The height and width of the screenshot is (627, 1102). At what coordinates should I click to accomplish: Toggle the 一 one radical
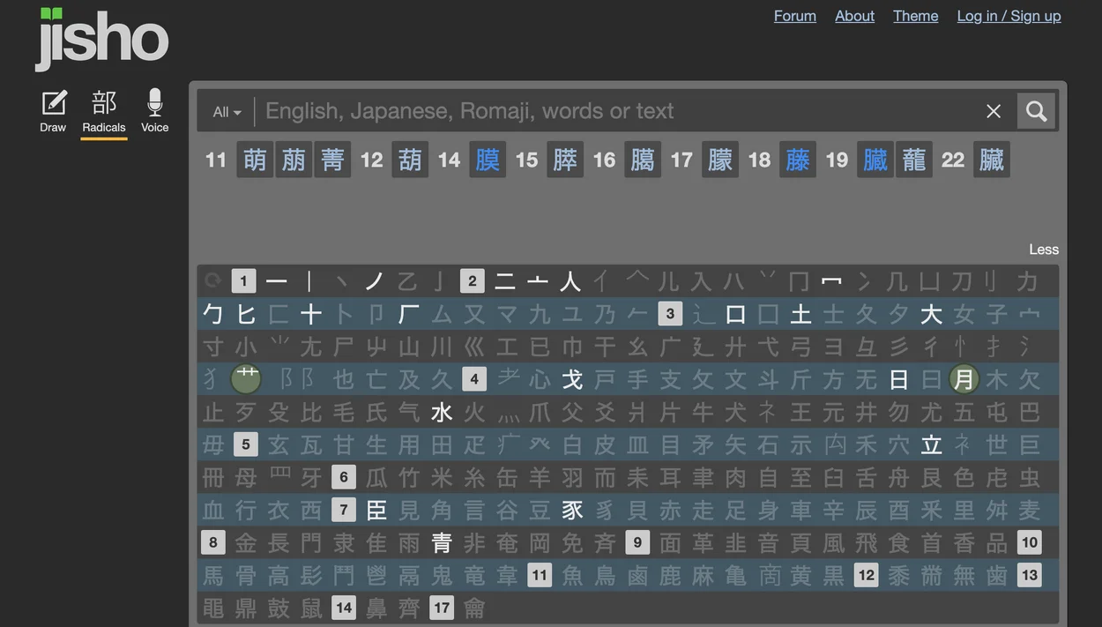pyautogui.click(x=277, y=281)
